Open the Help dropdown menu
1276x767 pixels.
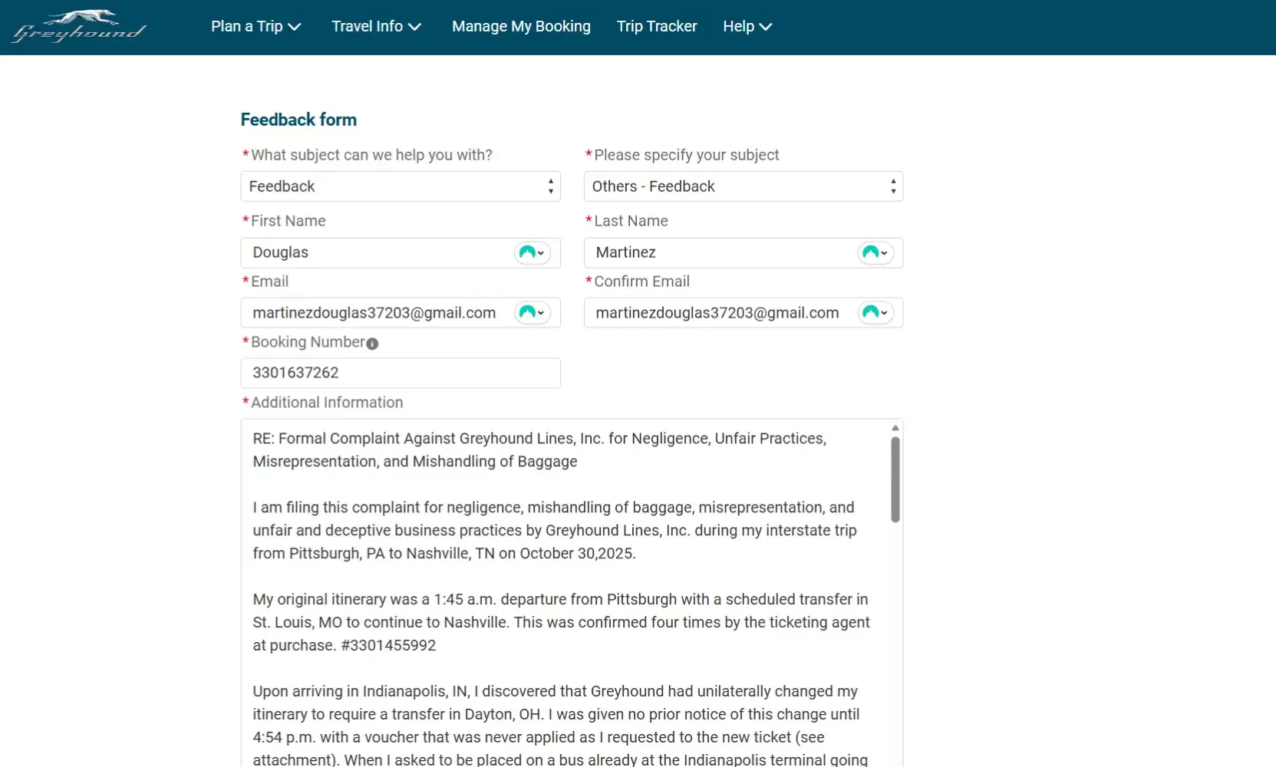[747, 27]
